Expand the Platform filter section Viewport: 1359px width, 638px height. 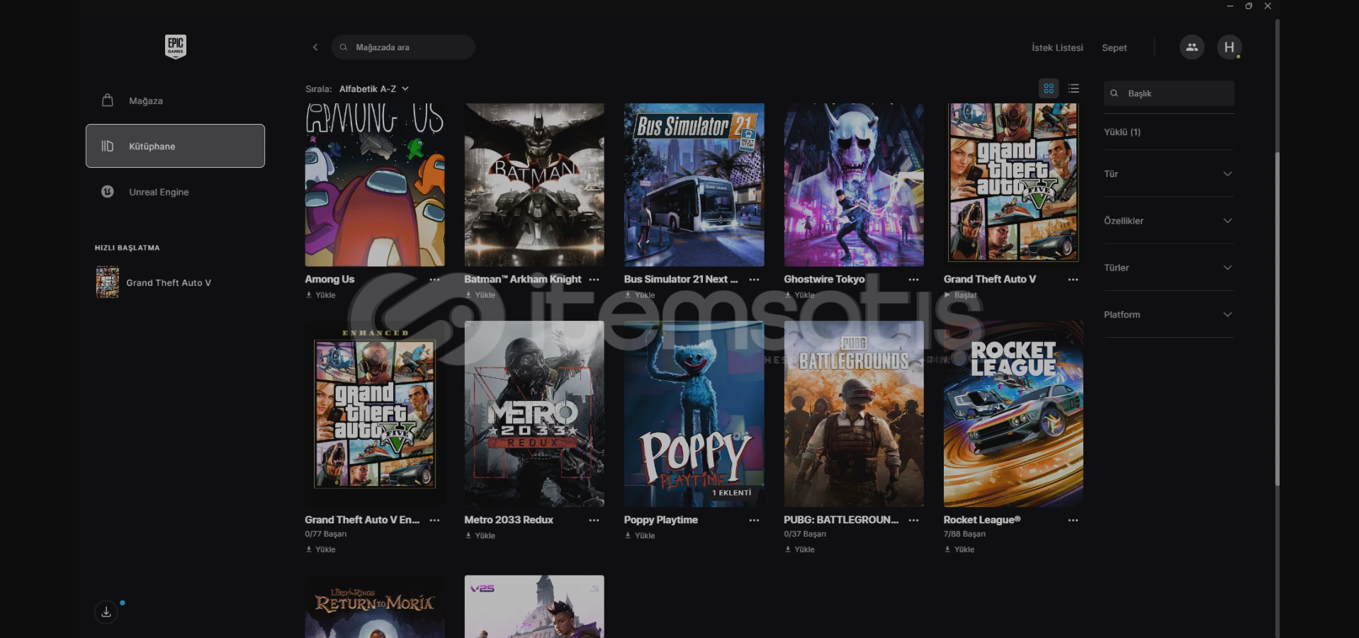pyautogui.click(x=1168, y=314)
